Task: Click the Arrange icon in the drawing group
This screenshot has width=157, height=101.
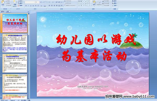Action: pos(94,2)
